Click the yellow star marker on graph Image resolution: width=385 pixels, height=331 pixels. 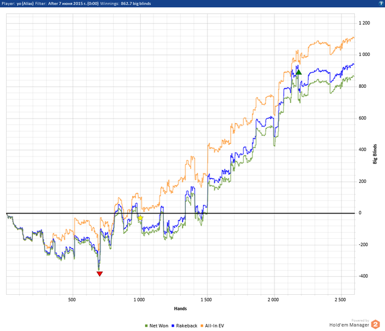140,218
